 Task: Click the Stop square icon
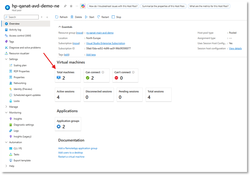coord(113,17)
